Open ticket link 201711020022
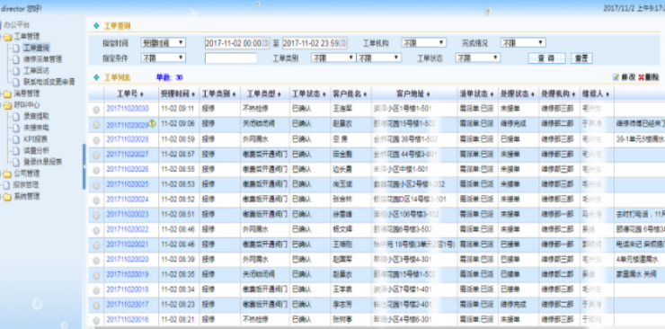 (128, 230)
